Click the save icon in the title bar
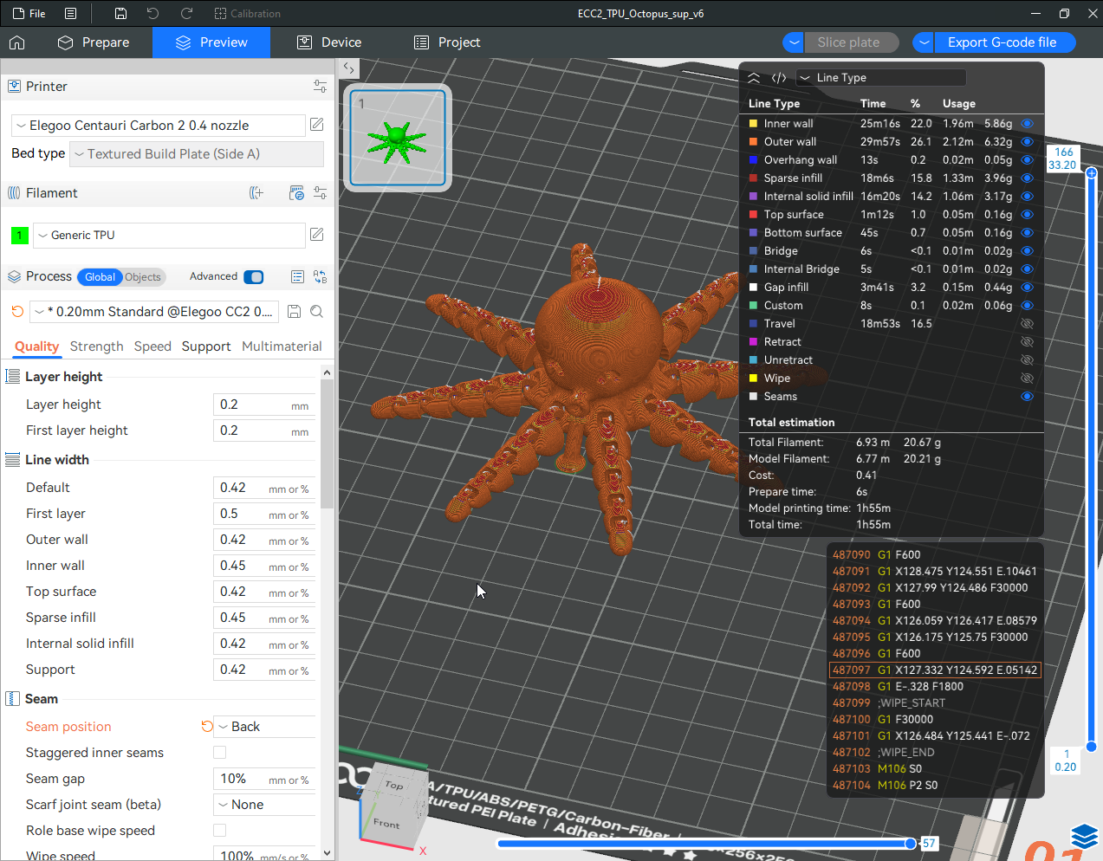1103x861 pixels. tap(120, 14)
